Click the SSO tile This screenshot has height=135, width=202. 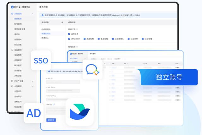click(x=41, y=61)
